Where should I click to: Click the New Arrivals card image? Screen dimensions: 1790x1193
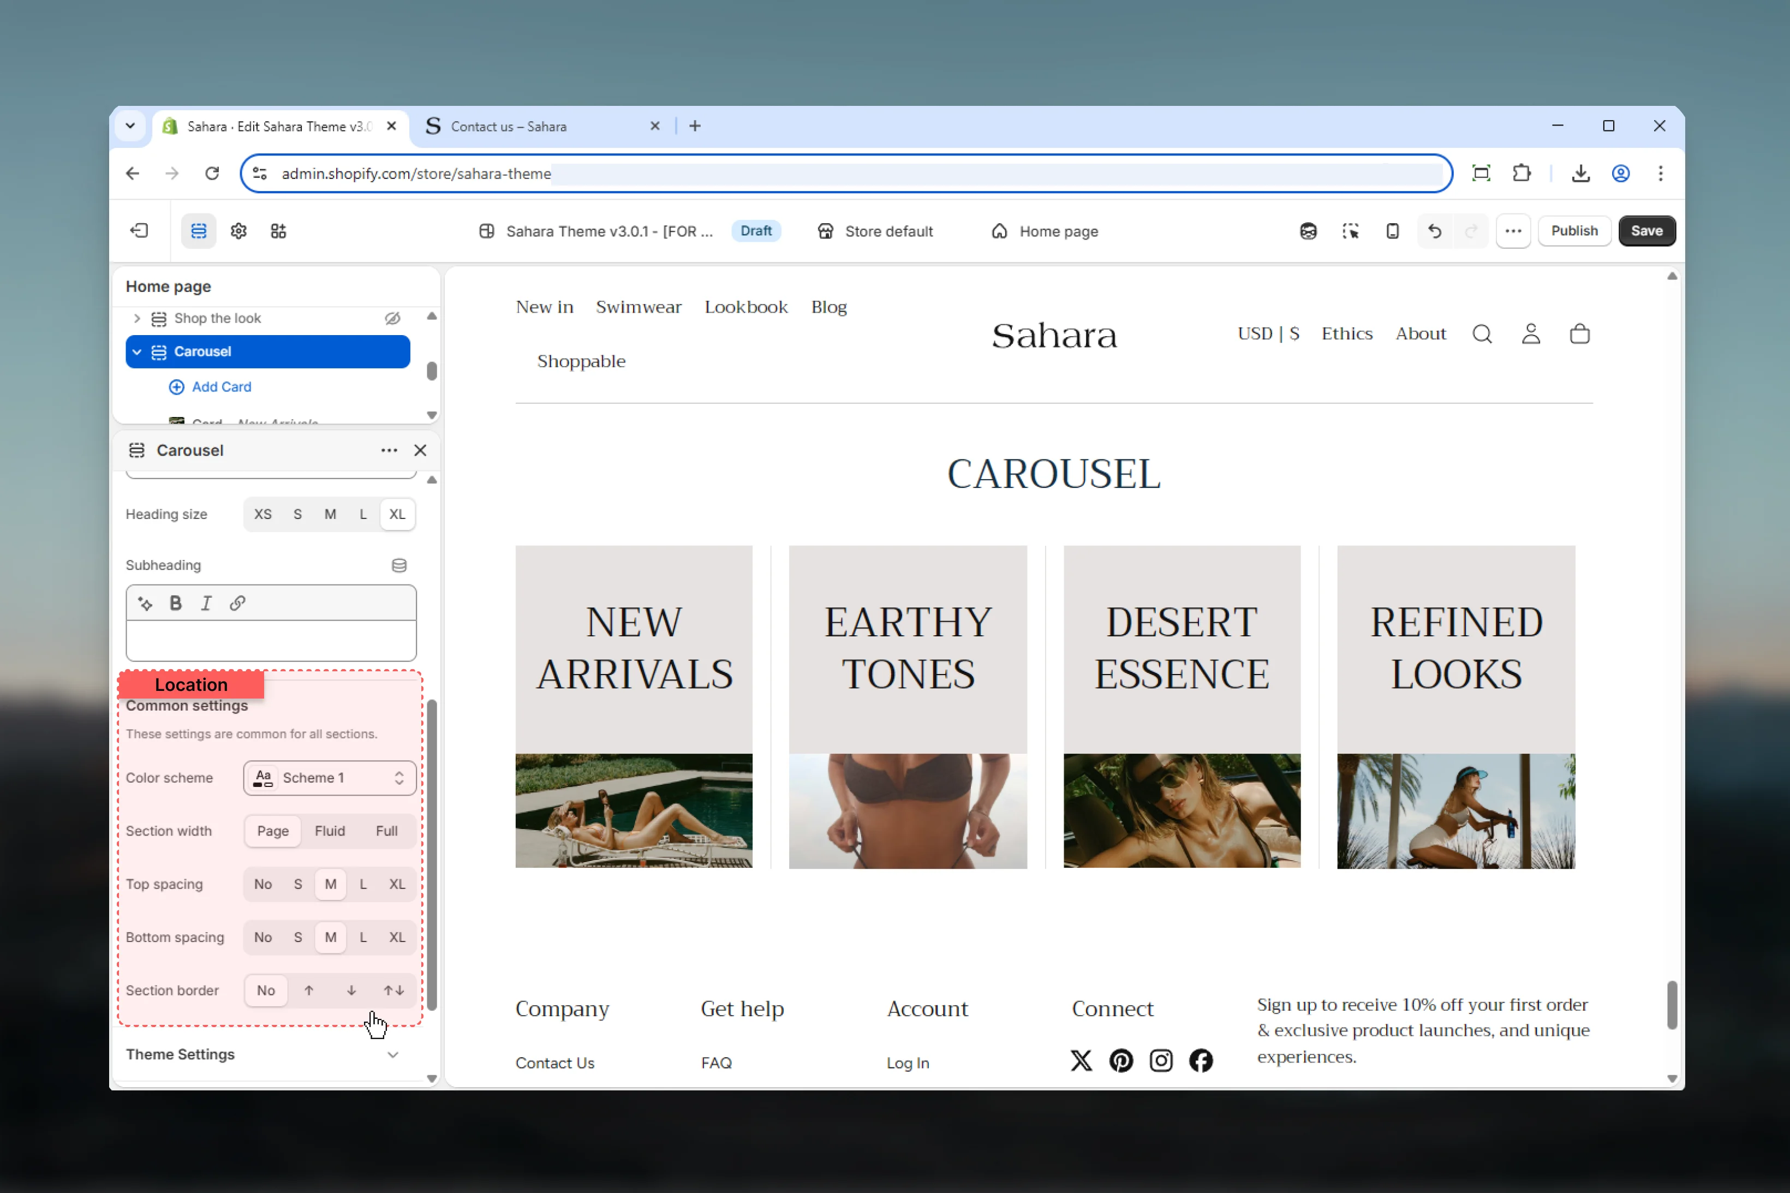pos(634,810)
